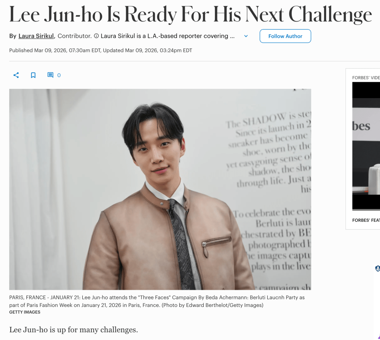The image size is (380, 340).
Task: Expand the author bio chevron
Action: coord(246,36)
